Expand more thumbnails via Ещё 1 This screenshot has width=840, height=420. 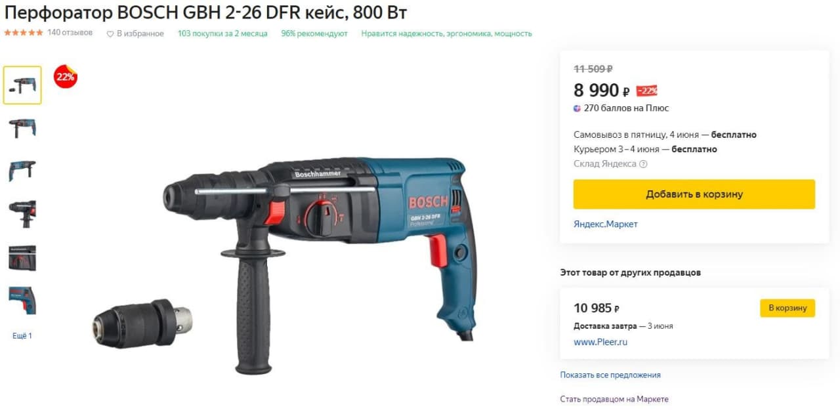(x=22, y=336)
